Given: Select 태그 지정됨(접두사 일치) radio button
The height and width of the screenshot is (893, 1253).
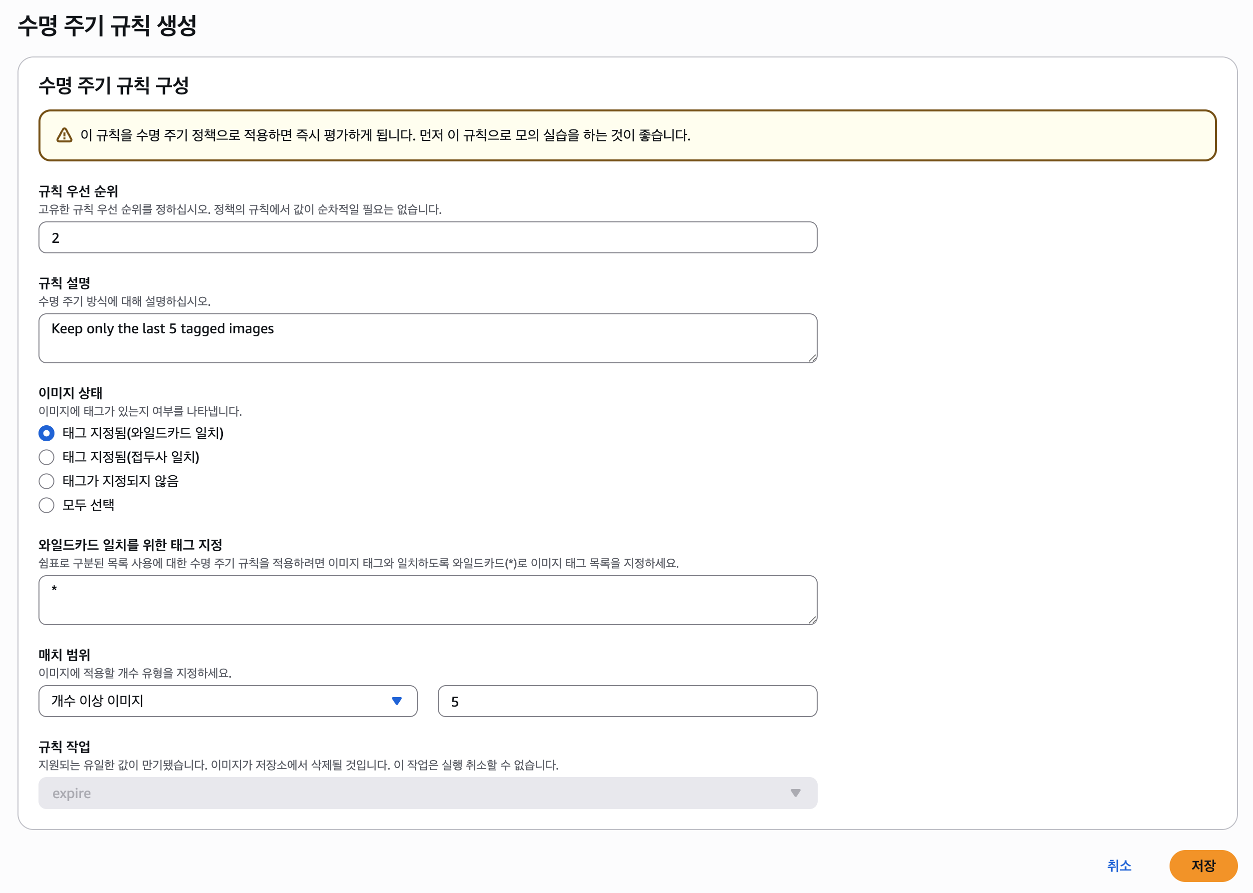Looking at the screenshot, I should pyautogui.click(x=47, y=457).
